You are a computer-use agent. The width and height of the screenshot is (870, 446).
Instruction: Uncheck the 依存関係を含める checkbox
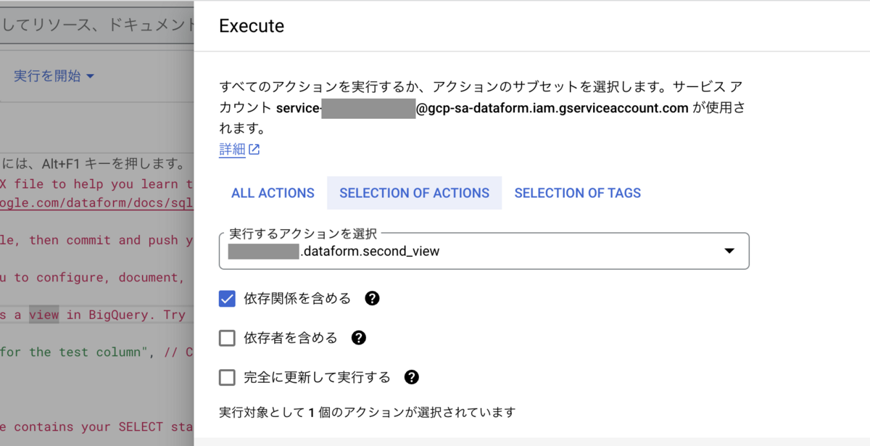coord(228,299)
